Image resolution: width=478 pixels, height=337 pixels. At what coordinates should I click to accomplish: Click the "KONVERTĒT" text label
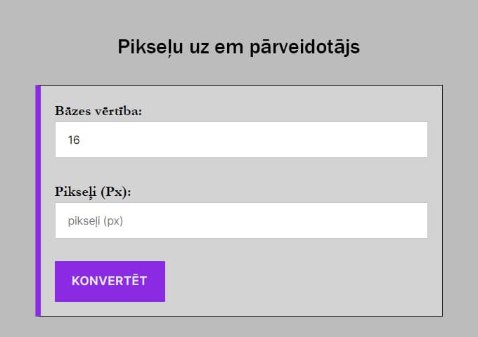[x=110, y=281]
